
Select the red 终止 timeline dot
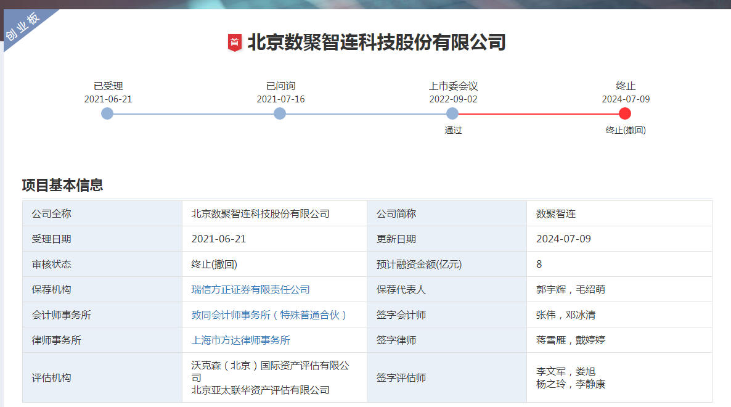click(625, 113)
